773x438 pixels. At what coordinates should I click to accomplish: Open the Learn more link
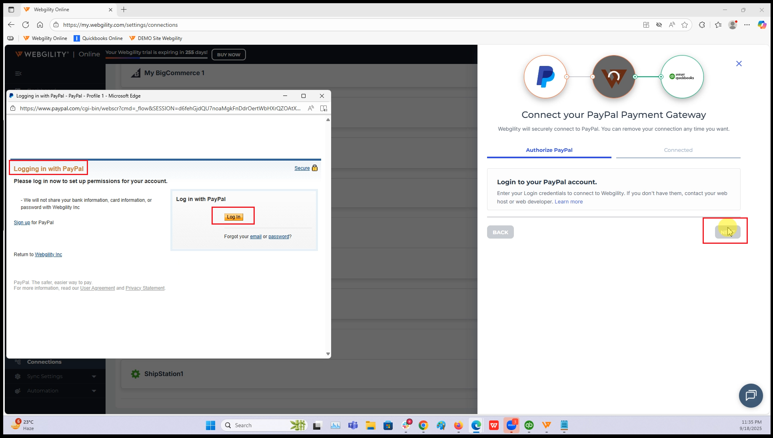569,202
